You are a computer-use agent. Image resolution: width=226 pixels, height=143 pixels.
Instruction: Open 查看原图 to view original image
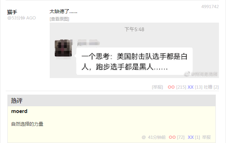coord(59,19)
